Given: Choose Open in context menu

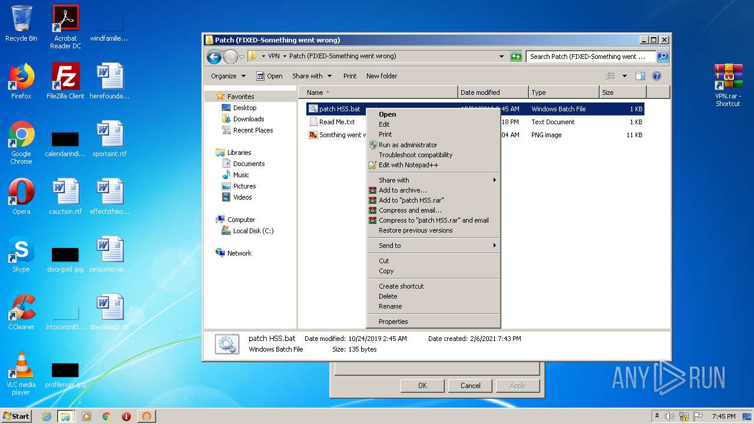Looking at the screenshot, I should pyautogui.click(x=433, y=114).
